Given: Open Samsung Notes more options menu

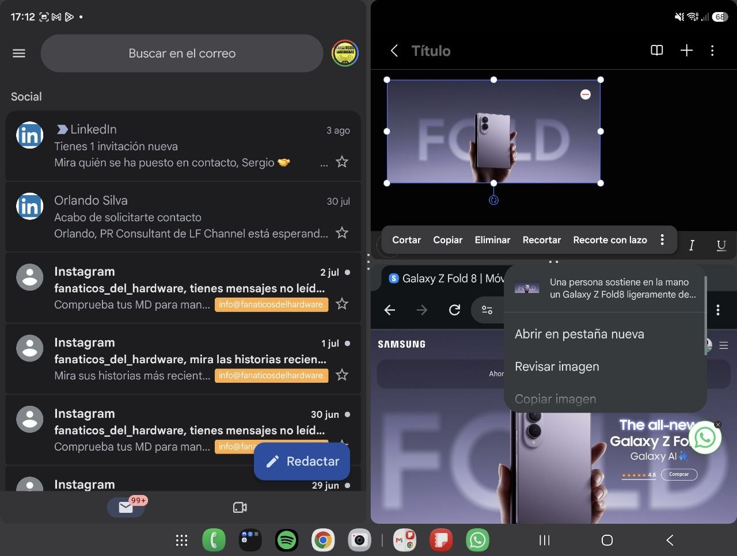Looking at the screenshot, I should 712,51.
